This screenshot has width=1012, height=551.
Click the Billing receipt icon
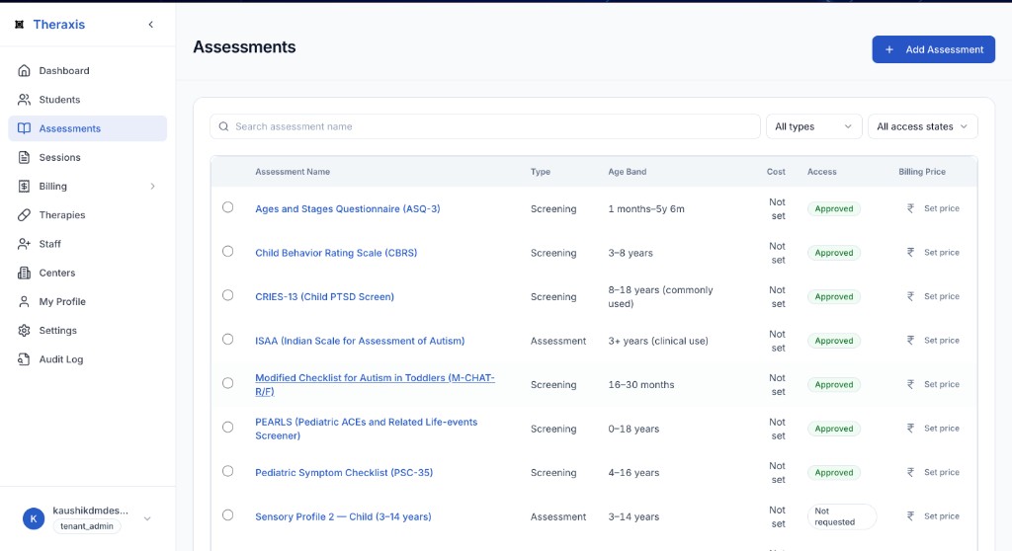coord(24,186)
